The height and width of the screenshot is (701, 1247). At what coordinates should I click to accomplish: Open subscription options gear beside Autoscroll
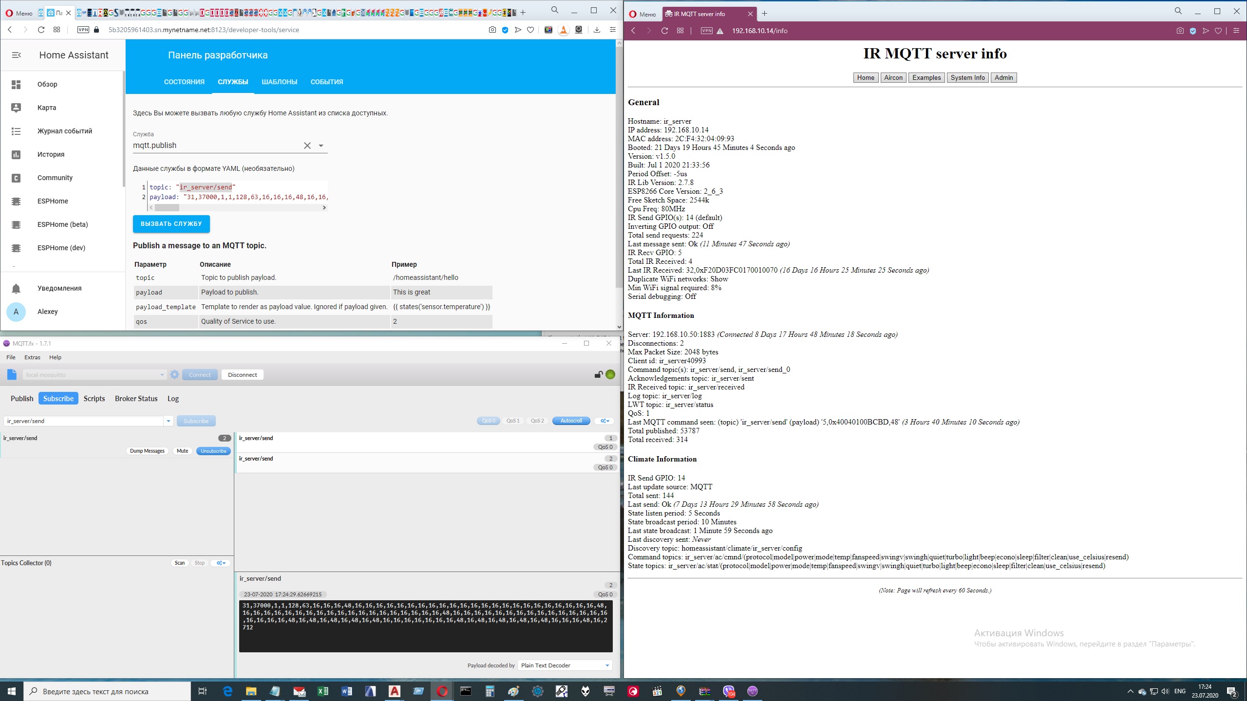coord(604,421)
